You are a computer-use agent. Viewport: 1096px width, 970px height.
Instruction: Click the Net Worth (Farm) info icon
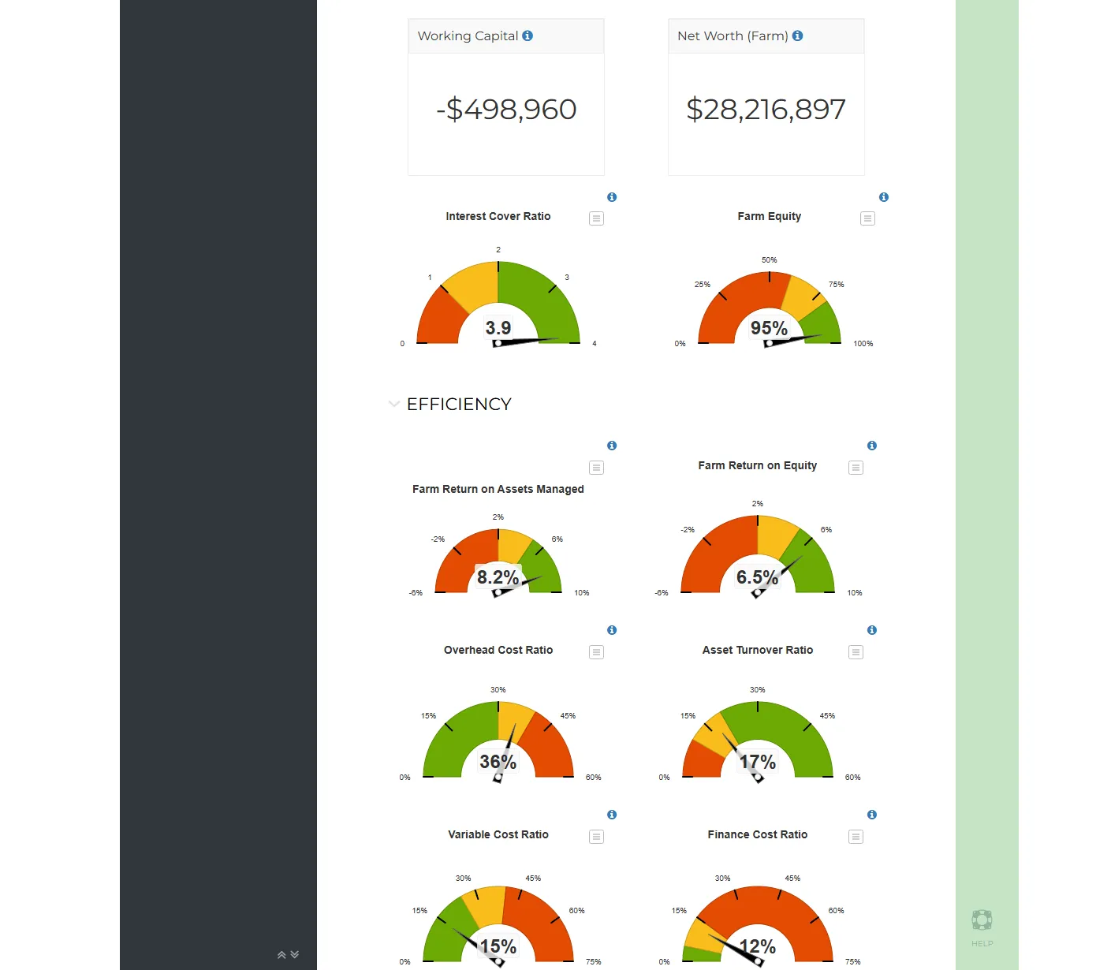coord(797,35)
